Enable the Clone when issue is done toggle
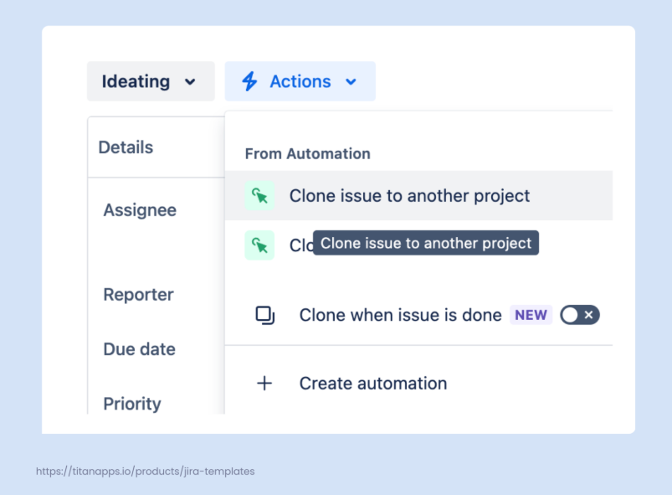Image resolution: width=672 pixels, height=495 pixels. pyautogui.click(x=579, y=315)
